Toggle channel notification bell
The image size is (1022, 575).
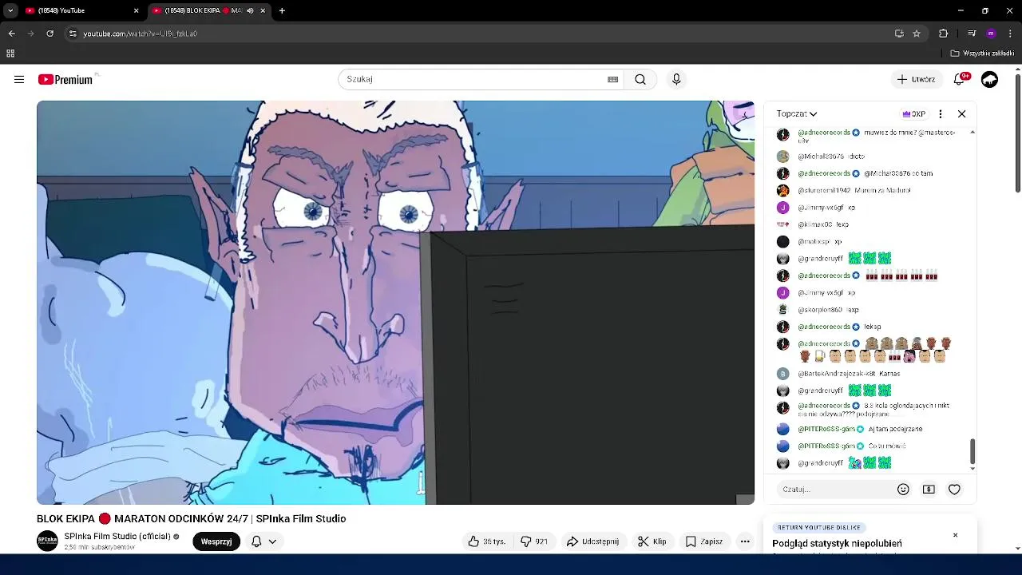(256, 541)
